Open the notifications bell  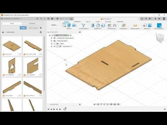156,18
